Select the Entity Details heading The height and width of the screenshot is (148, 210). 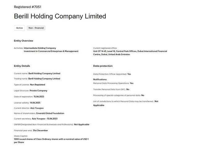tap(22, 66)
